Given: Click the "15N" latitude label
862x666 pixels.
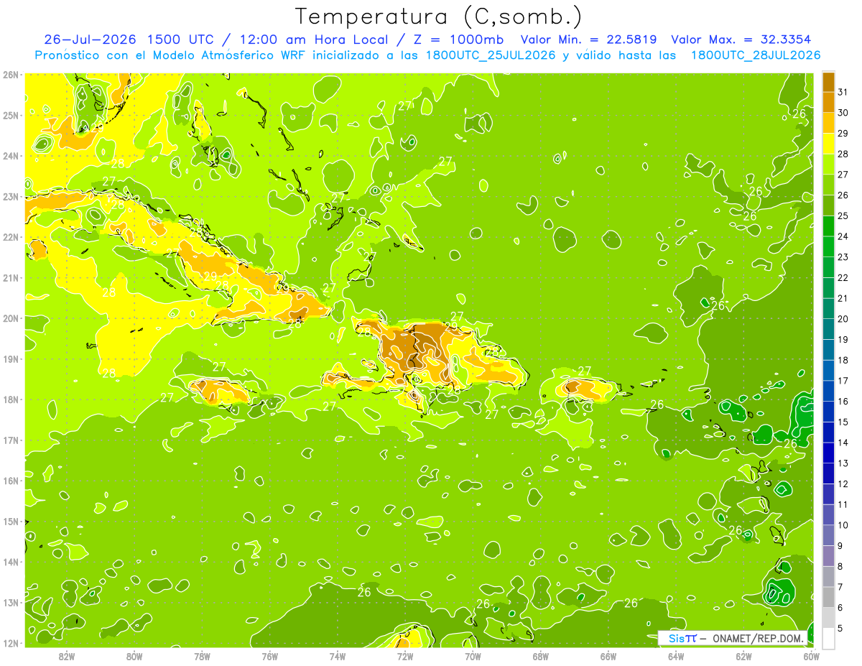Looking at the screenshot, I should 11,521.
